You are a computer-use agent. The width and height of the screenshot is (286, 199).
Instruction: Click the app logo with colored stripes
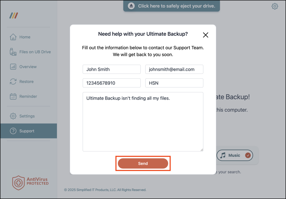point(14,15)
